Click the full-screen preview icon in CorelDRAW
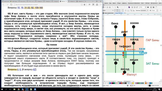 [x=148, y=7]
